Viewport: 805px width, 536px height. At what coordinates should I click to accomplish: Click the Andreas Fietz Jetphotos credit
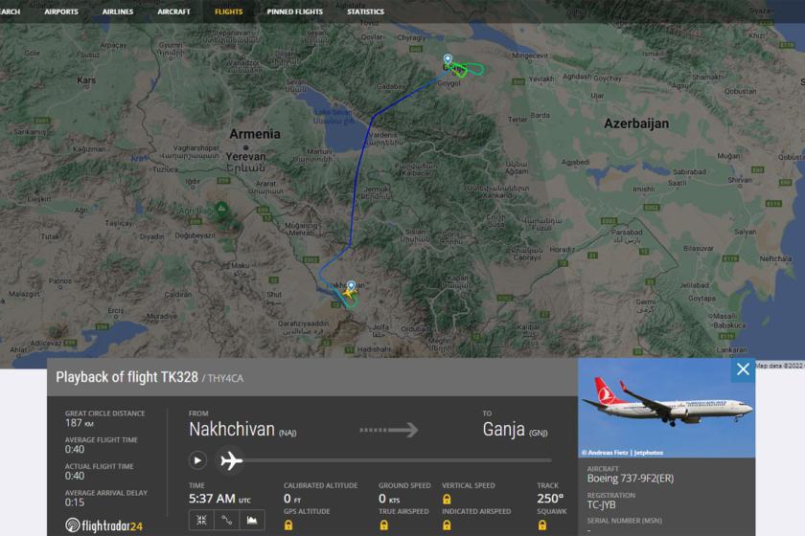[x=622, y=453]
